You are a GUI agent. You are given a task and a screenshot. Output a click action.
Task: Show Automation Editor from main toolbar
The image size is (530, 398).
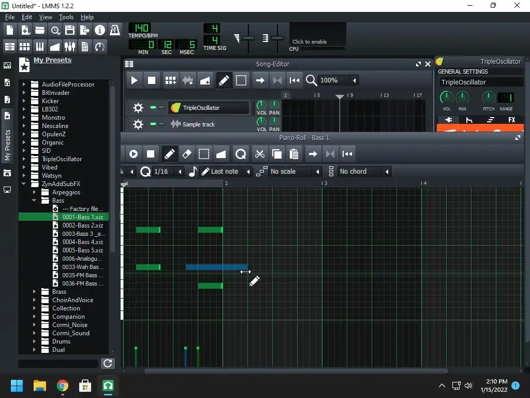tap(55, 46)
